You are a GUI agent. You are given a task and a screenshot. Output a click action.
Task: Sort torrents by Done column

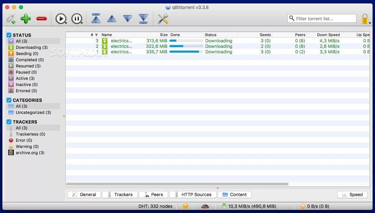tap(186, 35)
